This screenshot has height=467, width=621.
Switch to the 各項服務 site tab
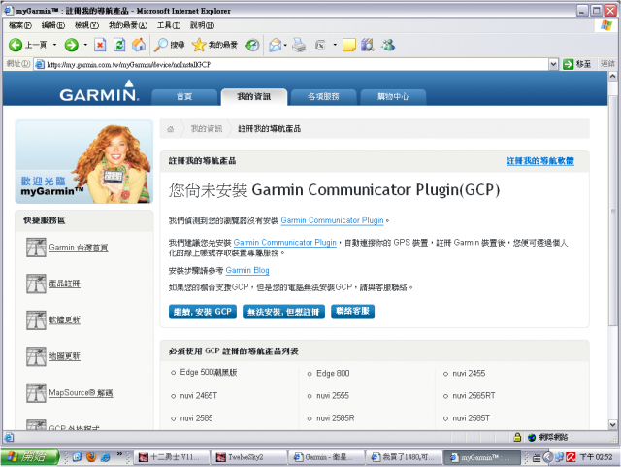[323, 97]
